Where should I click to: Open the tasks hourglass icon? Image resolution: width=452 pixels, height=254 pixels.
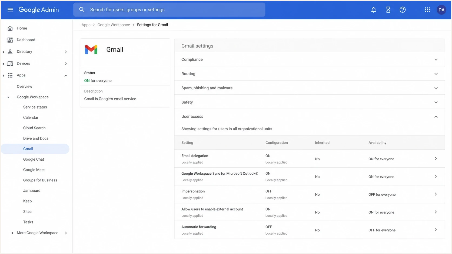tap(388, 10)
